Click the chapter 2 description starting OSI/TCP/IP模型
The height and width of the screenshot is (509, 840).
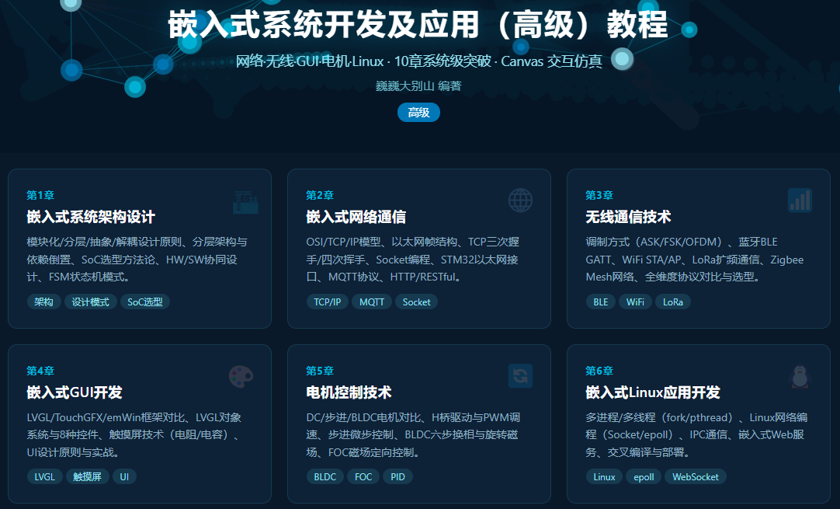click(412, 260)
